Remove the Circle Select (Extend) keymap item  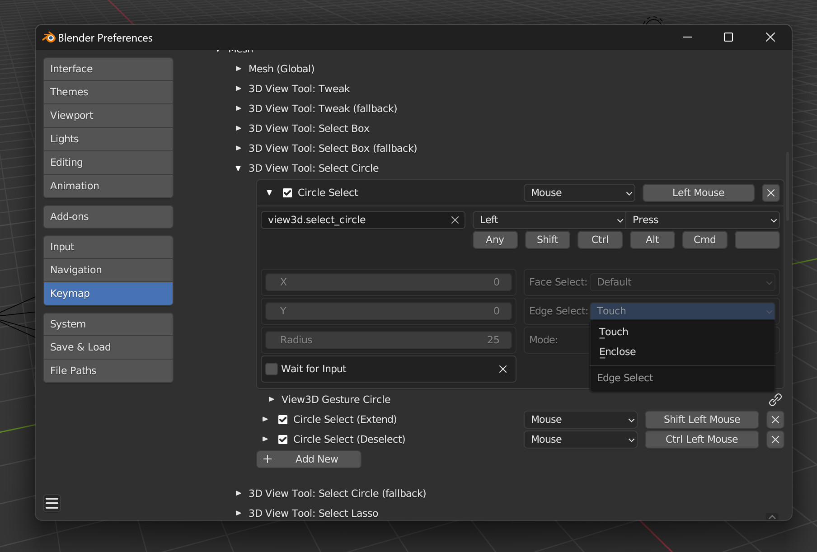(x=775, y=420)
